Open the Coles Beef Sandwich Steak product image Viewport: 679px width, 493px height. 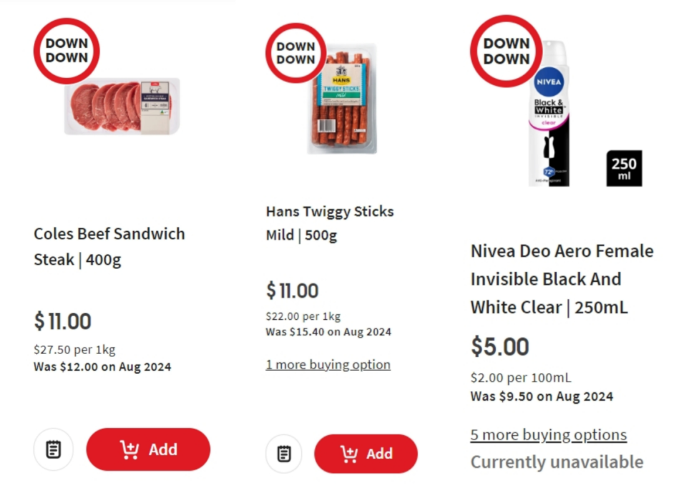point(122,106)
